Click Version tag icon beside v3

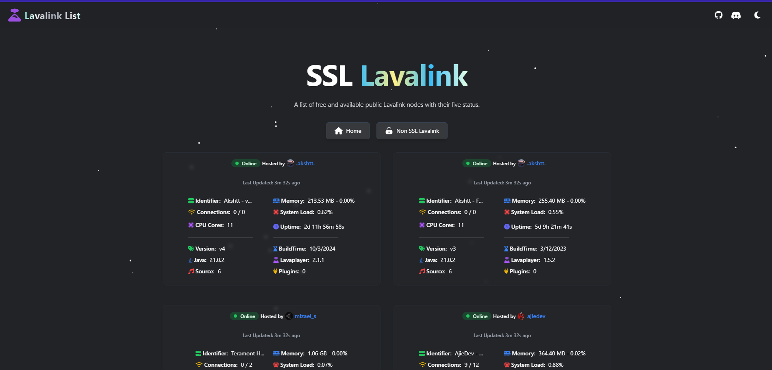click(x=422, y=249)
